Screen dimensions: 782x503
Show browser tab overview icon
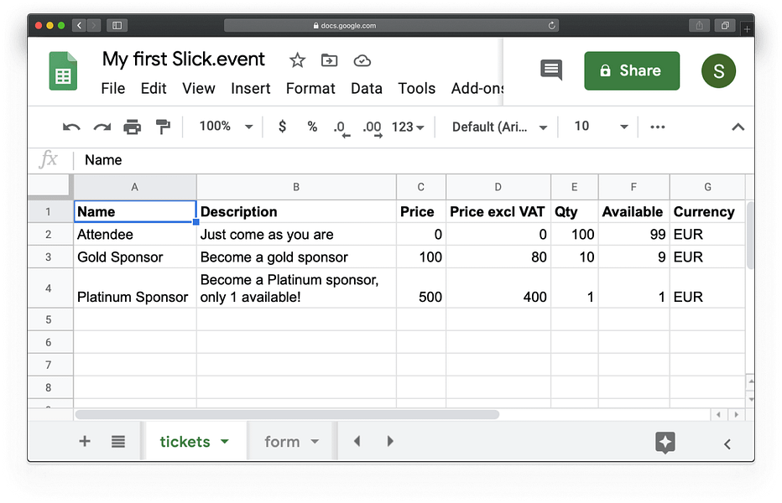pos(725,25)
